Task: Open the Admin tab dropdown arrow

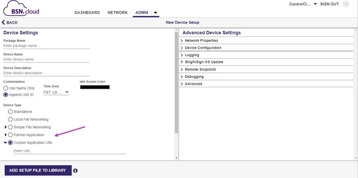Action: [155, 13]
